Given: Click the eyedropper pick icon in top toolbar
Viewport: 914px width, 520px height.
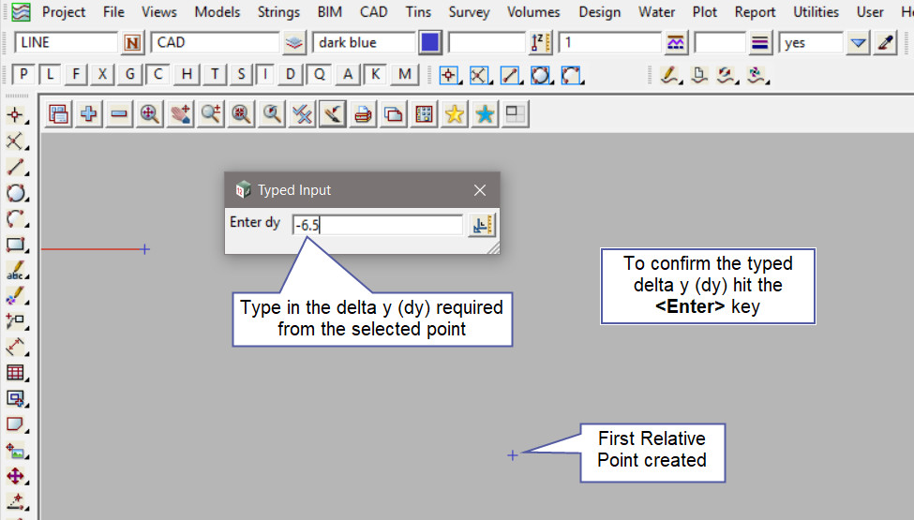Looking at the screenshot, I should tap(885, 43).
